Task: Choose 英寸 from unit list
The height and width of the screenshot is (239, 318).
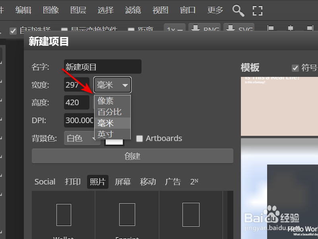Action: [x=112, y=134]
